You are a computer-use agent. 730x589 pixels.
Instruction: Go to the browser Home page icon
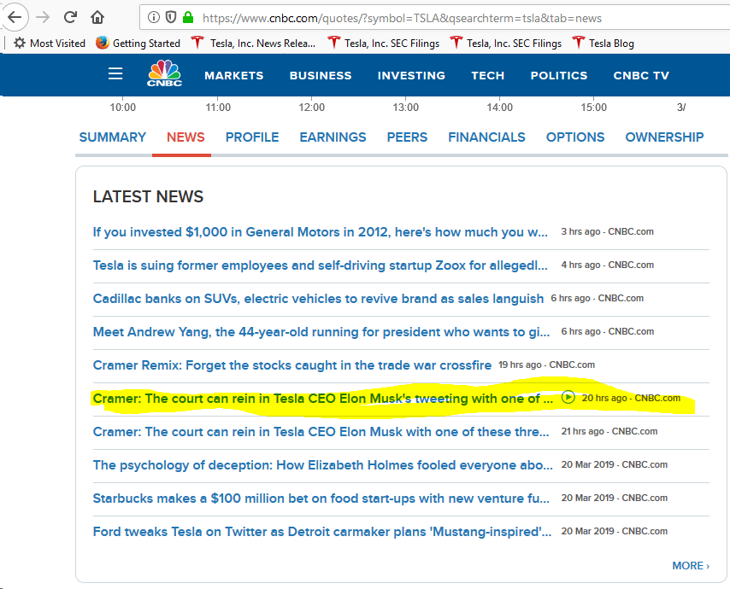coord(97,18)
